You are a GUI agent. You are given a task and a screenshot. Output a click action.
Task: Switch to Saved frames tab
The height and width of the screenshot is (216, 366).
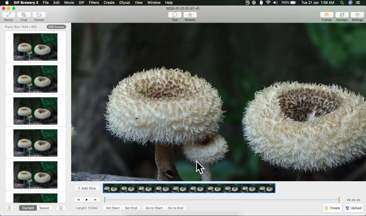pyautogui.click(x=44, y=208)
